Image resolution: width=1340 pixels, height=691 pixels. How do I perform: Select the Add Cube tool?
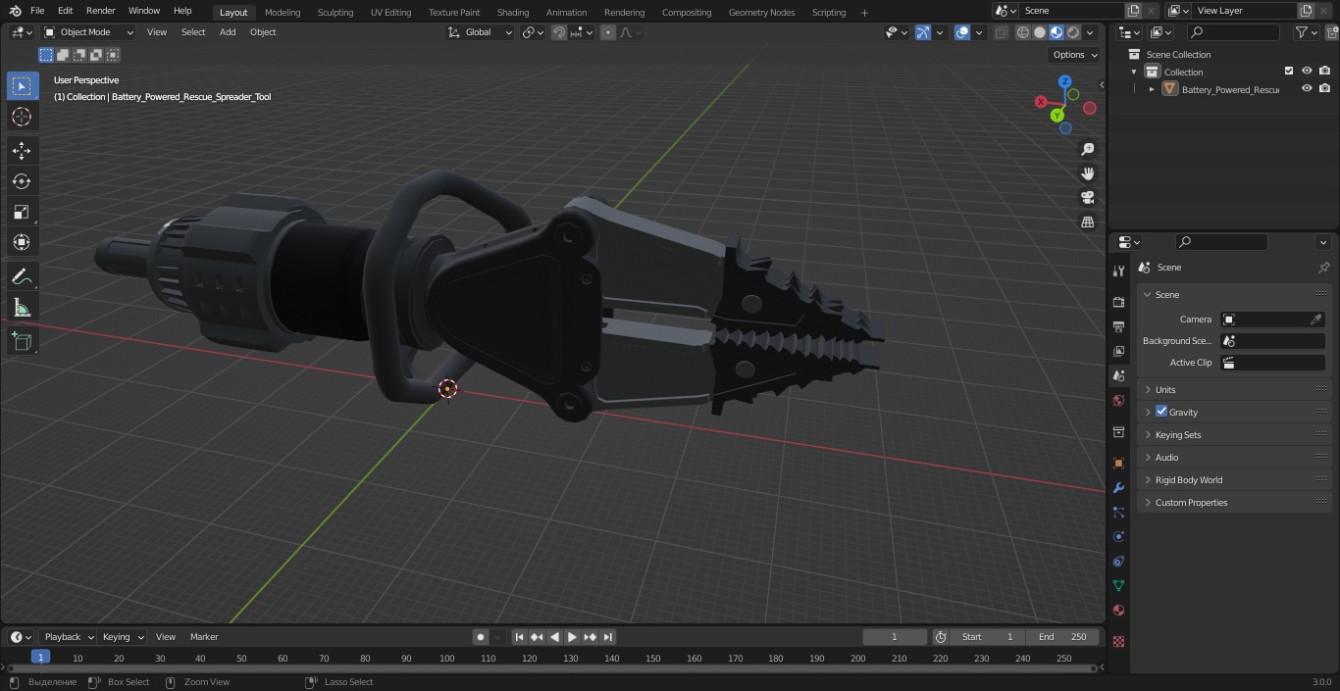(22, 341)
